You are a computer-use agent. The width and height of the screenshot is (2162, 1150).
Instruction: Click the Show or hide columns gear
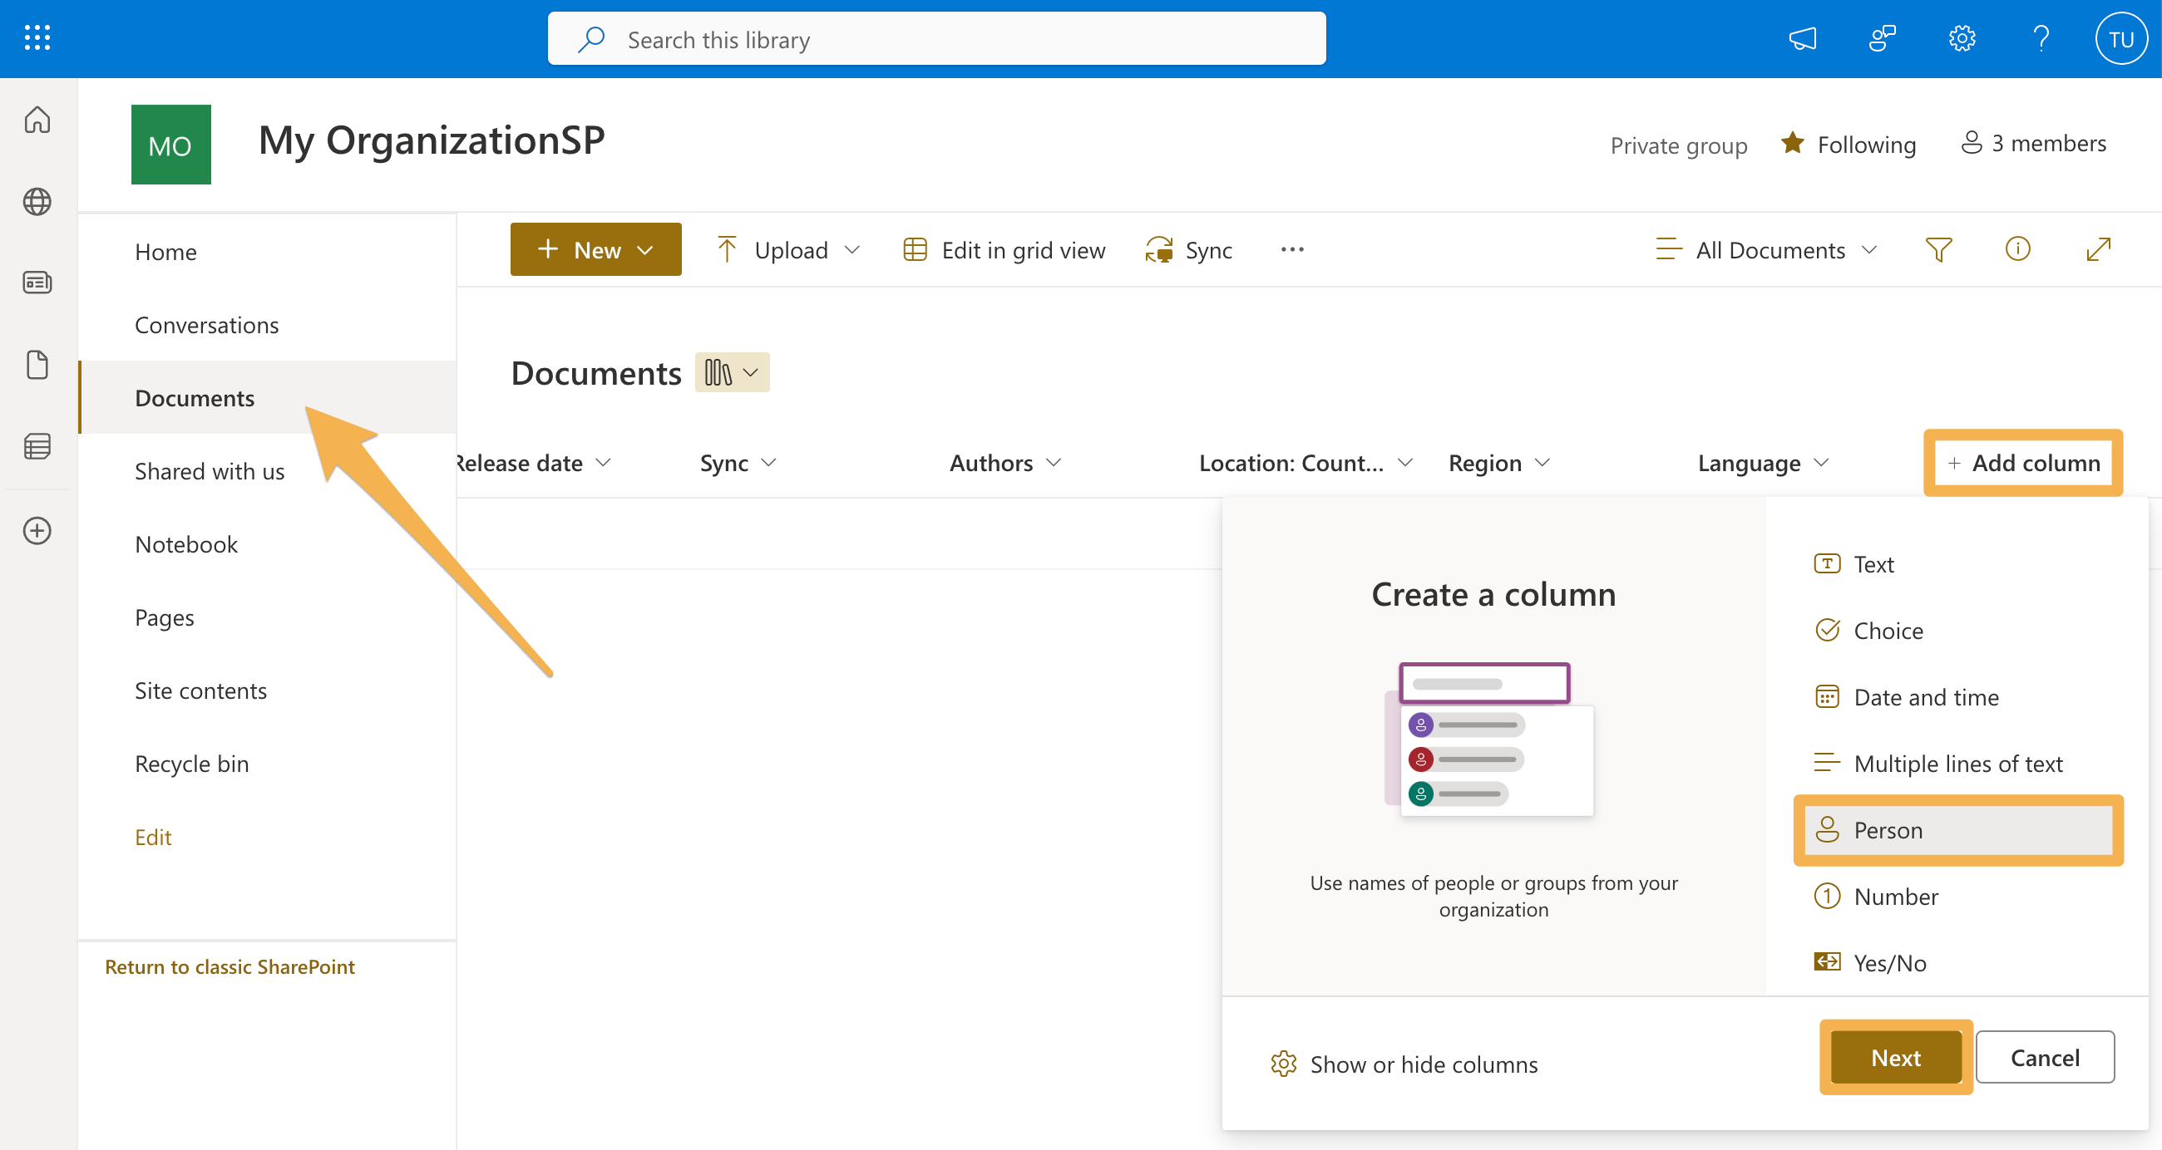click(1283, 1064)
